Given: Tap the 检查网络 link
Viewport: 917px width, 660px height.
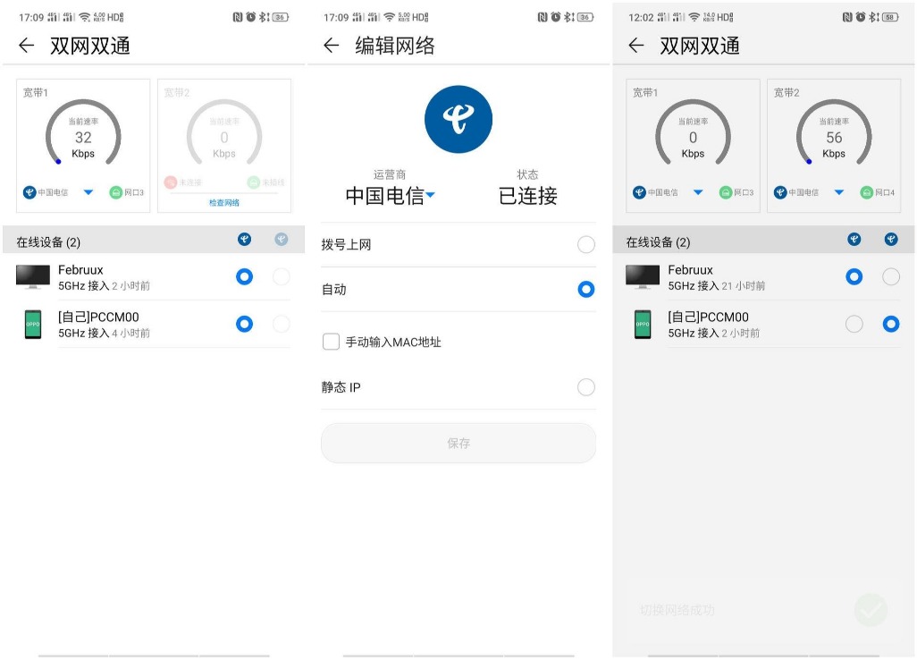Looking at the screenshot, I should [224, 202].
